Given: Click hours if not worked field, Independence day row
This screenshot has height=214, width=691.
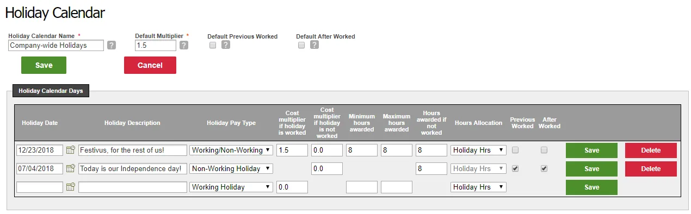Looking at the screenshot, I should pyautogui.click(x=431, y=169).
